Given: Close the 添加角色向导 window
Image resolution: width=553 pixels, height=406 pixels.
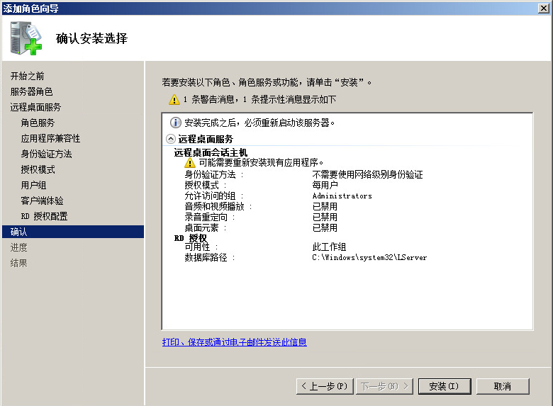Looking at the screenshot, I should pos(544,8).
